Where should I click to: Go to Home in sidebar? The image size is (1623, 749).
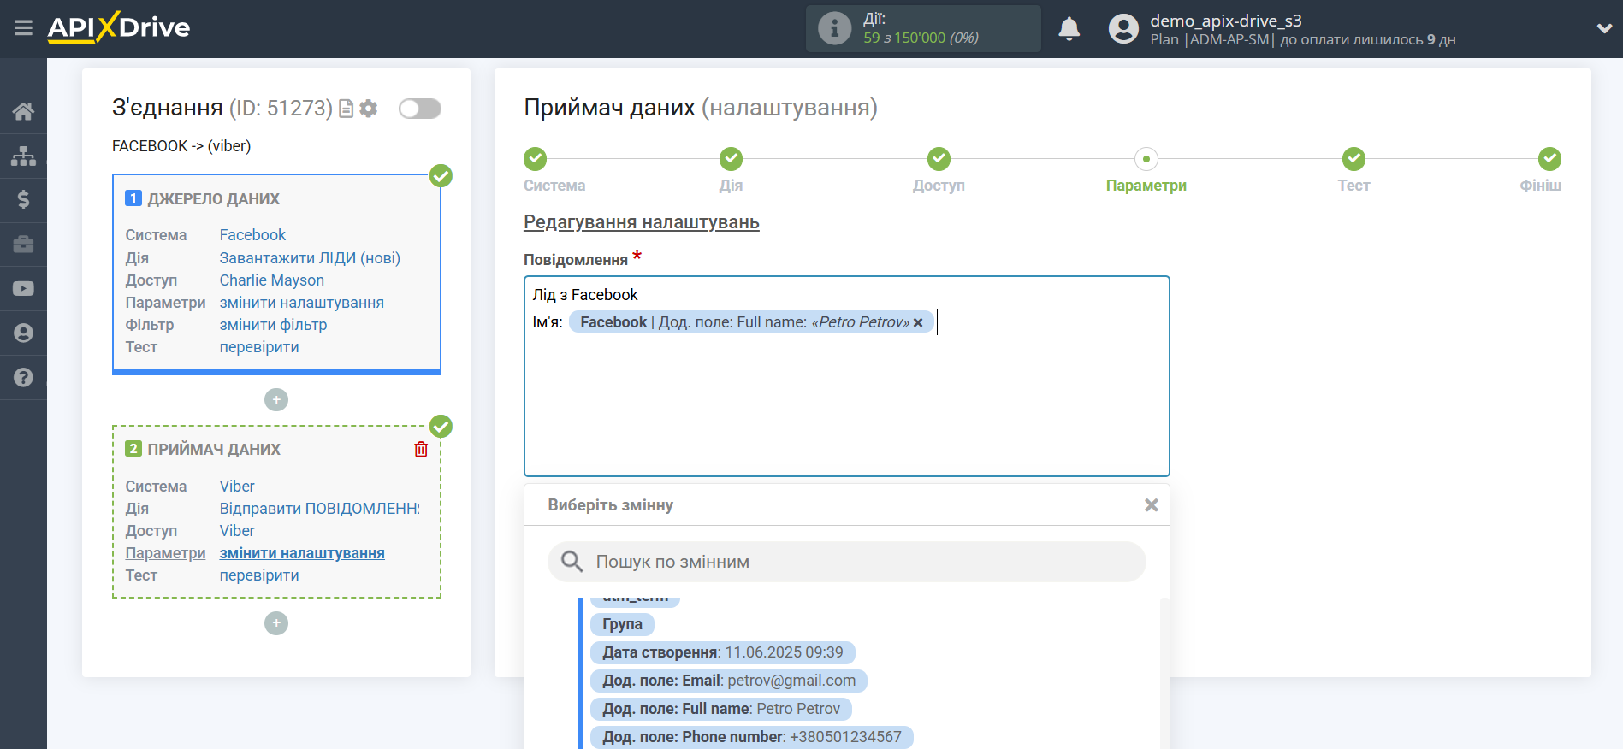(23, 111)
